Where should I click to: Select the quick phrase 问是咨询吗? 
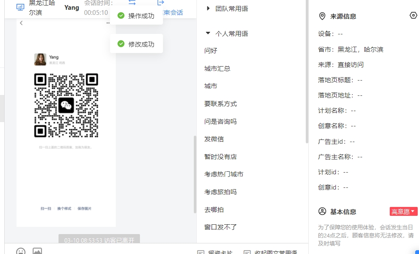221,122
